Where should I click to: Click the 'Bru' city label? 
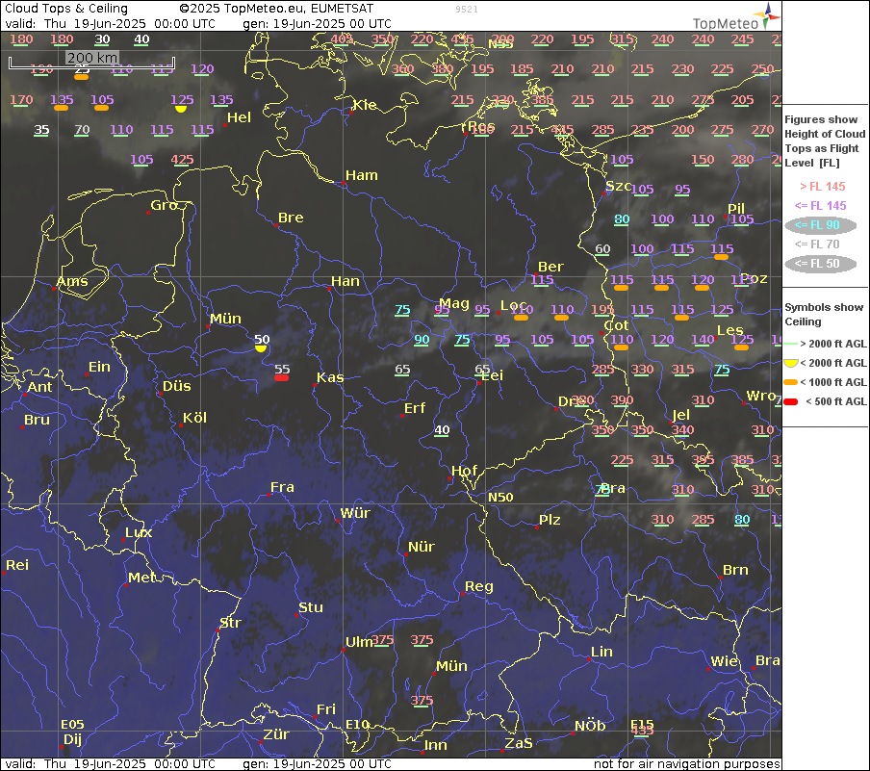(38, 421)
